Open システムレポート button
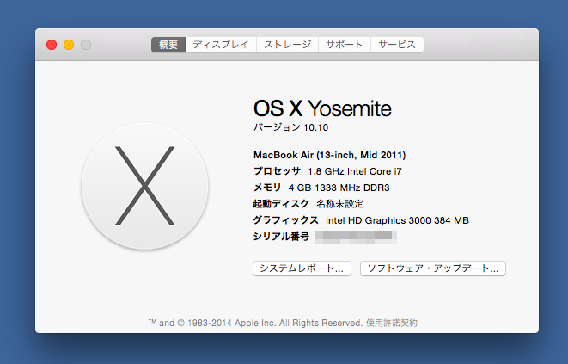The image size is (568, 364). coord(302,268)
